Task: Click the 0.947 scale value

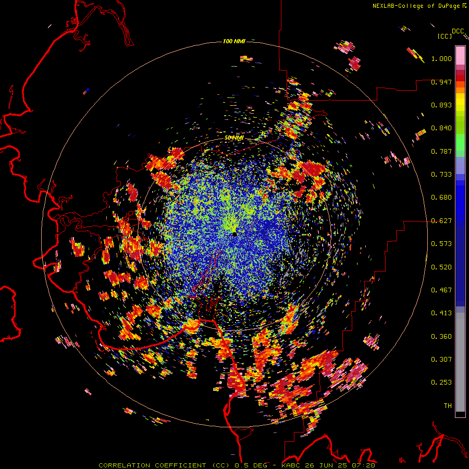Action: point(441,82)
